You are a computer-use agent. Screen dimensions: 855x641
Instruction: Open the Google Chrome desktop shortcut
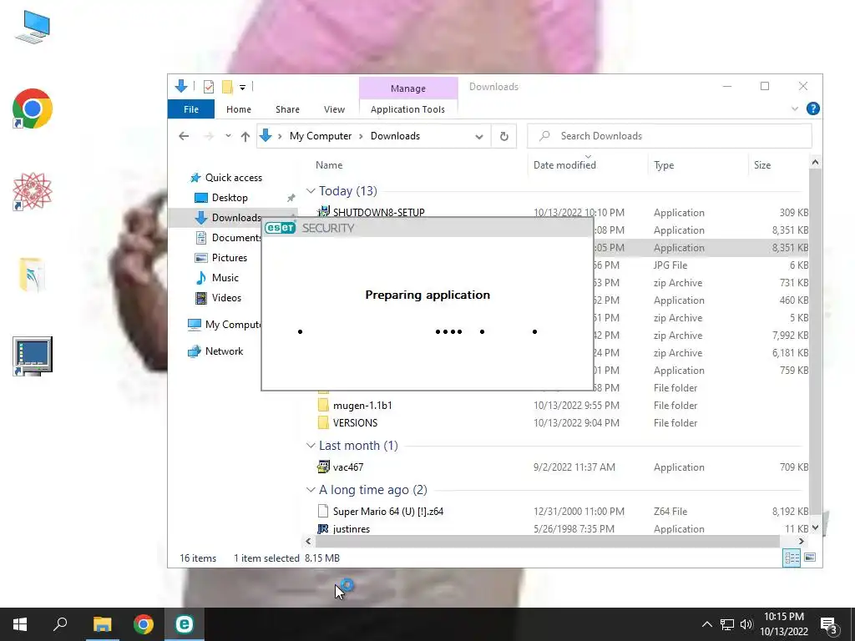click(33, 109)
